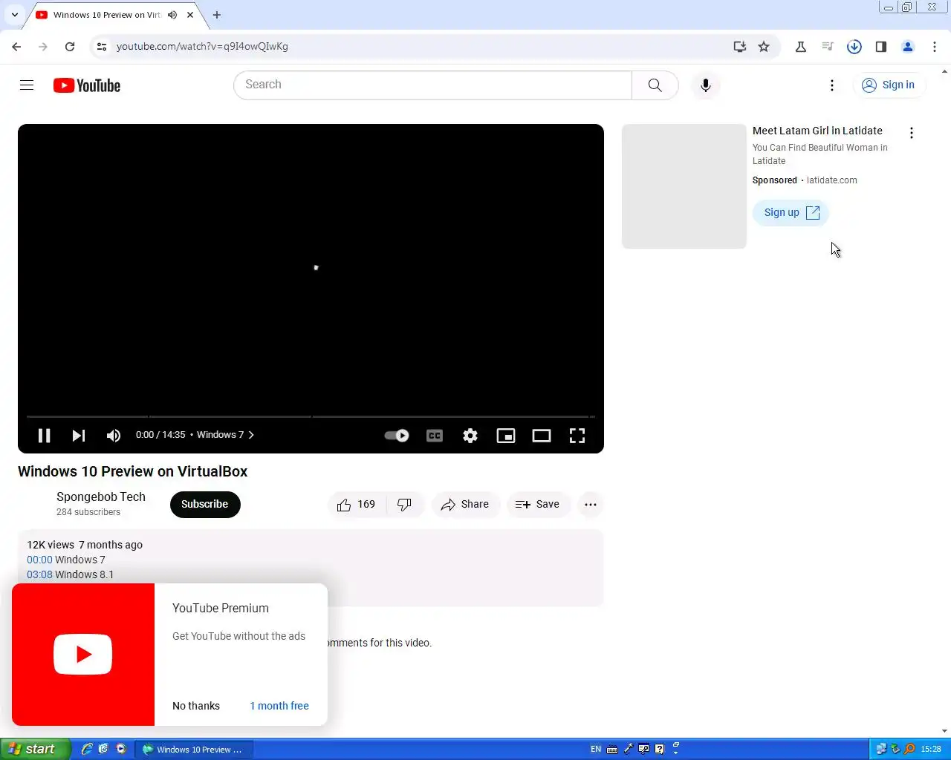Accept the 1 month free offer
Image resolution: width=951 pixels, height=760 pixels.
pos(279,706)
